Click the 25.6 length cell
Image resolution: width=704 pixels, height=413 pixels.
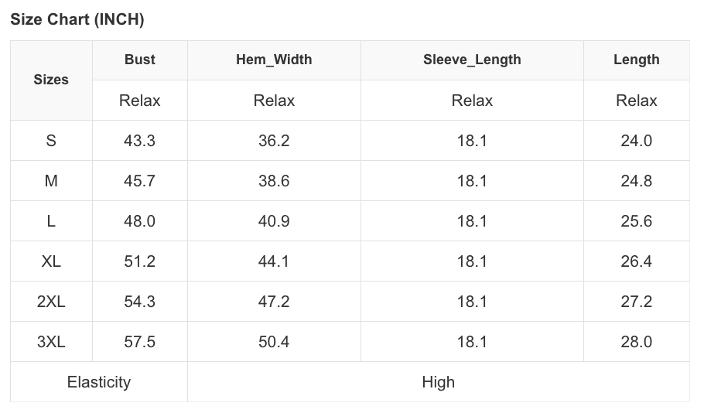tap(636, 221)
